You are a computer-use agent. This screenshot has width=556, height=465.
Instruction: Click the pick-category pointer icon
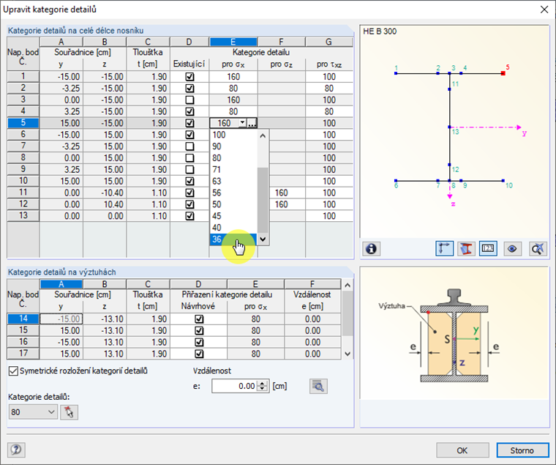(x=69, y=412)
